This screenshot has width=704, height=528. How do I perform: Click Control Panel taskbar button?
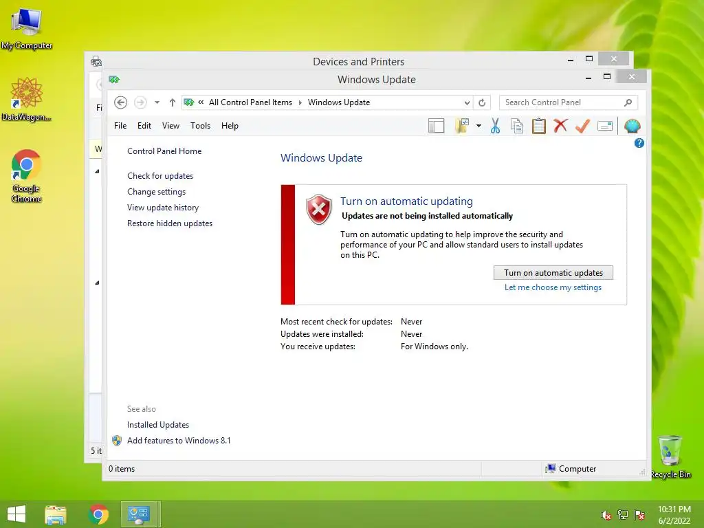pyautogui.click(x=139, y=514)
